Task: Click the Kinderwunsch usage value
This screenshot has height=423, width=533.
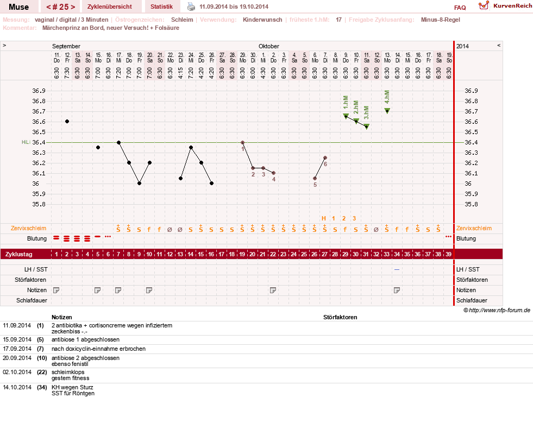Action: (x=262, y=20)
